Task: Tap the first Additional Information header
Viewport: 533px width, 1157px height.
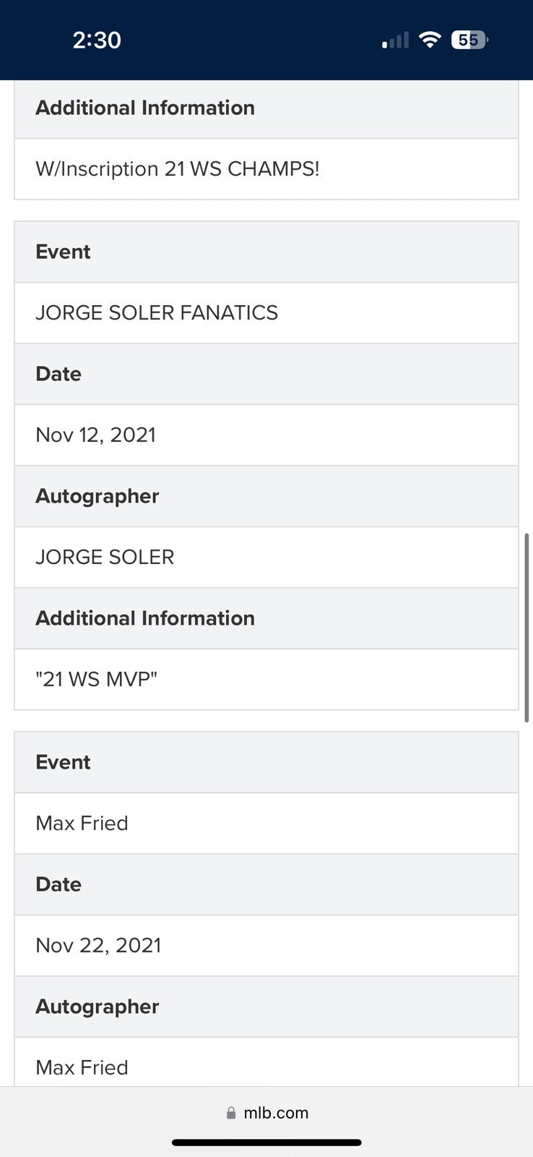Action: pyautogui.click(x=145, y=108)
